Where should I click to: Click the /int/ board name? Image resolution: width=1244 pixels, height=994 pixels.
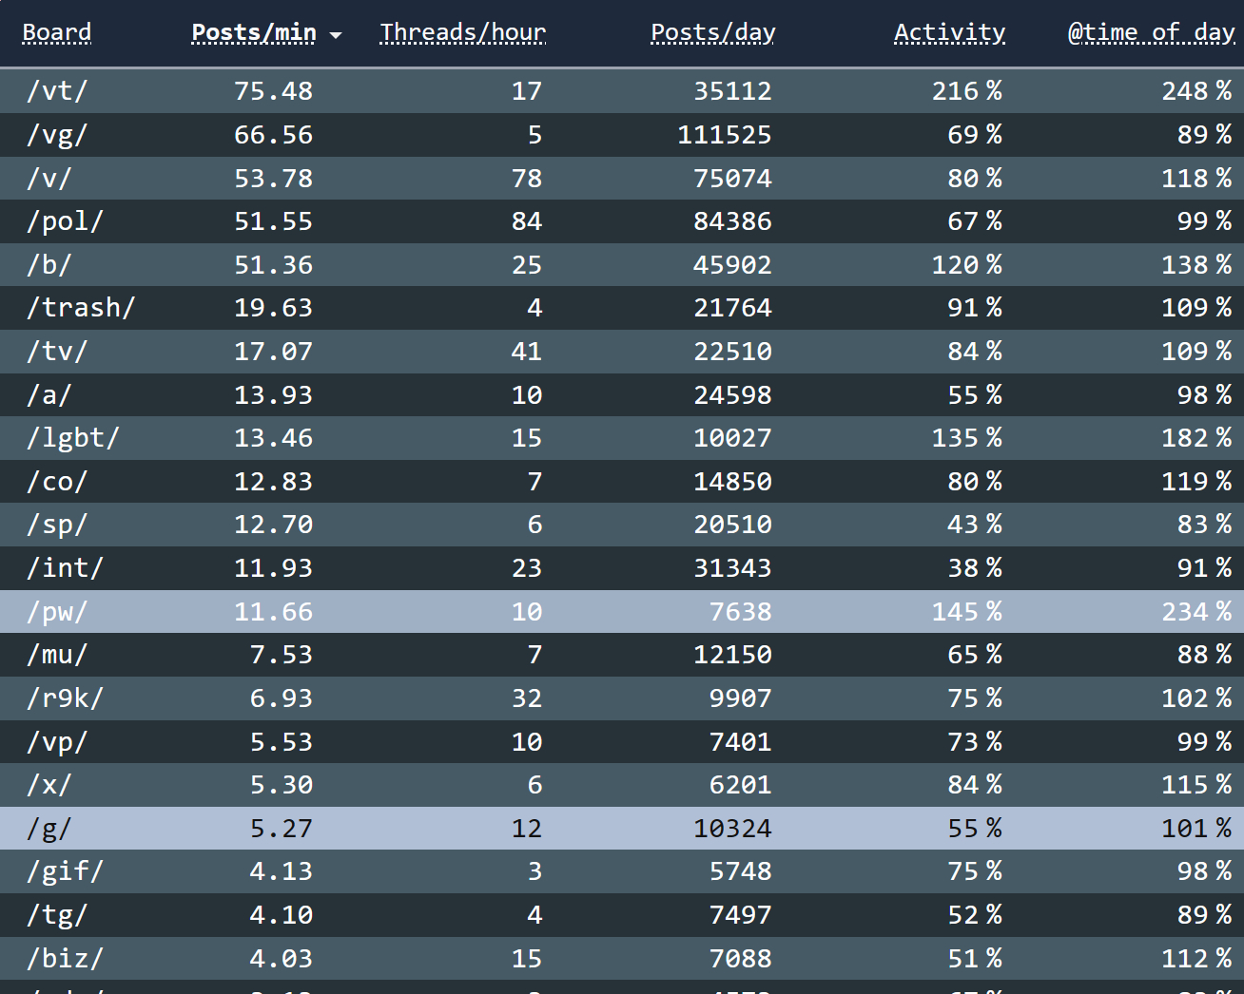pos(65,568)
